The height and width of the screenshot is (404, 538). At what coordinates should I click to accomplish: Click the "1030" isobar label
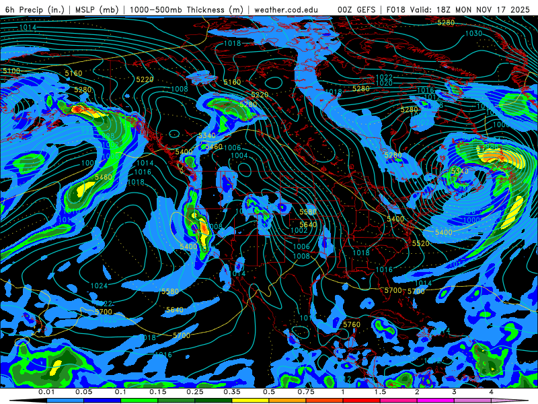point(473,33)
